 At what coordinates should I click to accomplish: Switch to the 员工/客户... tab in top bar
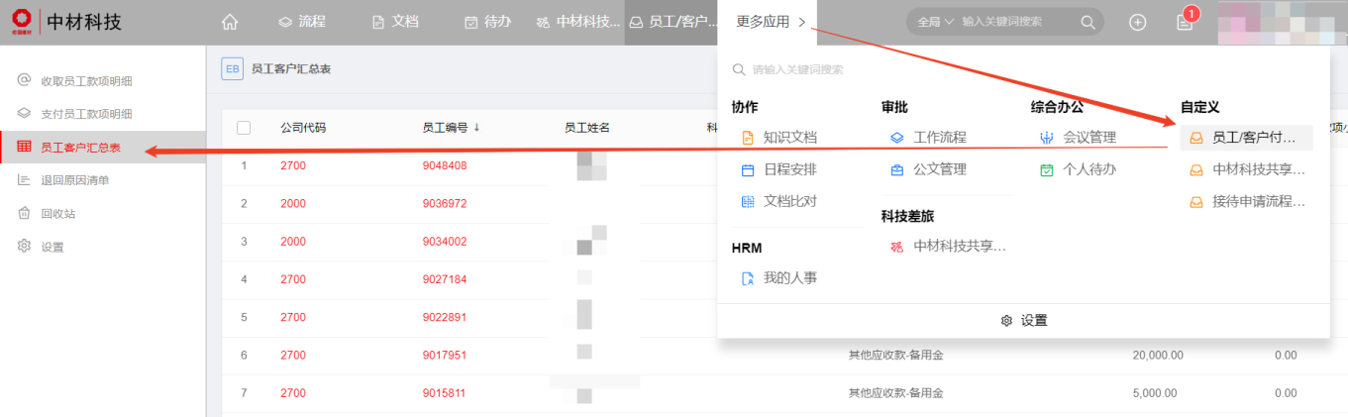pos(673,22)
